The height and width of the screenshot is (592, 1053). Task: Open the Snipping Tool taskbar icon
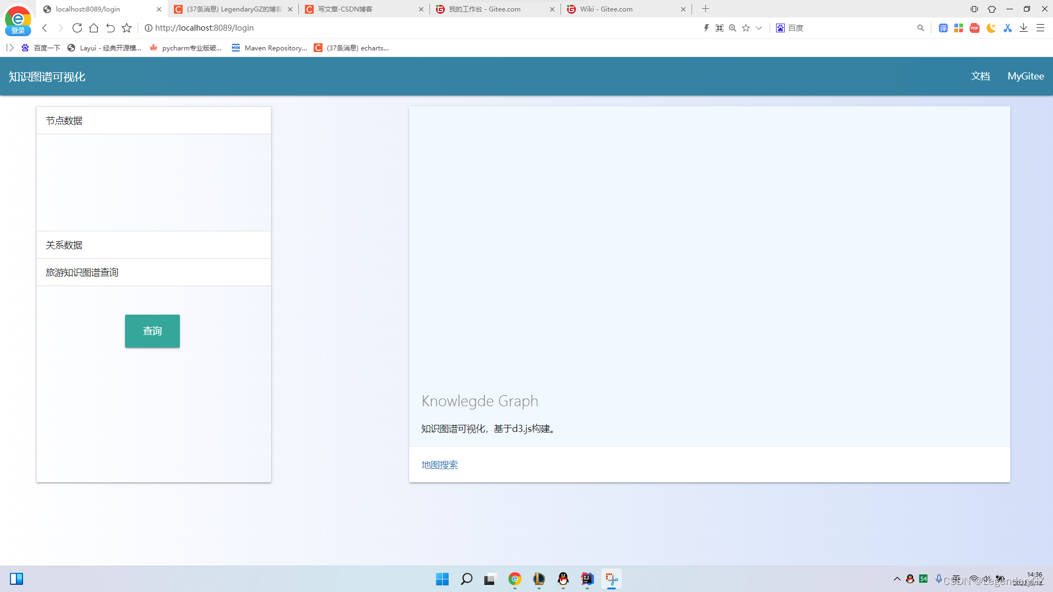[612, 579]
